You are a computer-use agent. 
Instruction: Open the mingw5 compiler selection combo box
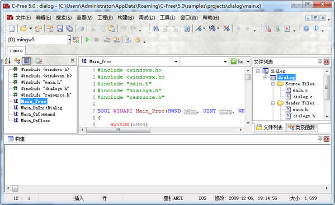[39, 40]
